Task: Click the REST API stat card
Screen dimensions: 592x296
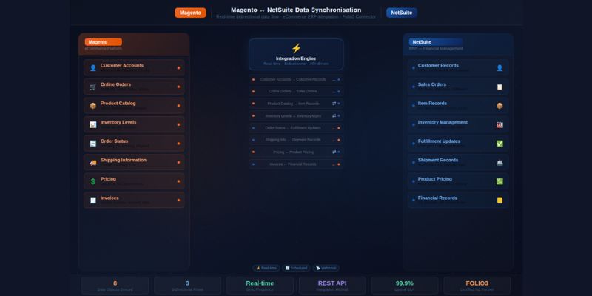Action: (x=332, y=286)
